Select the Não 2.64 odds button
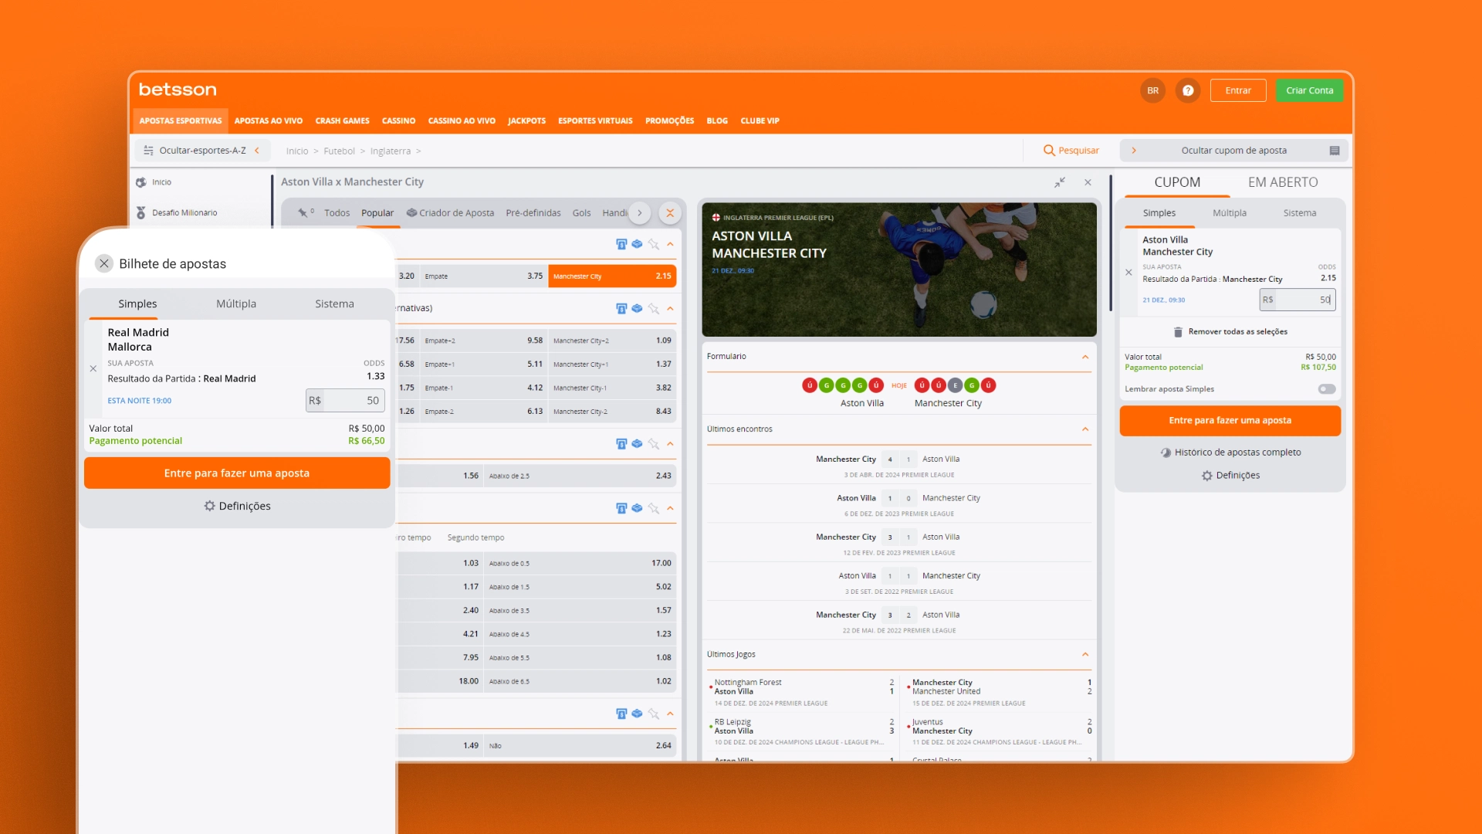 pos(580,745)
